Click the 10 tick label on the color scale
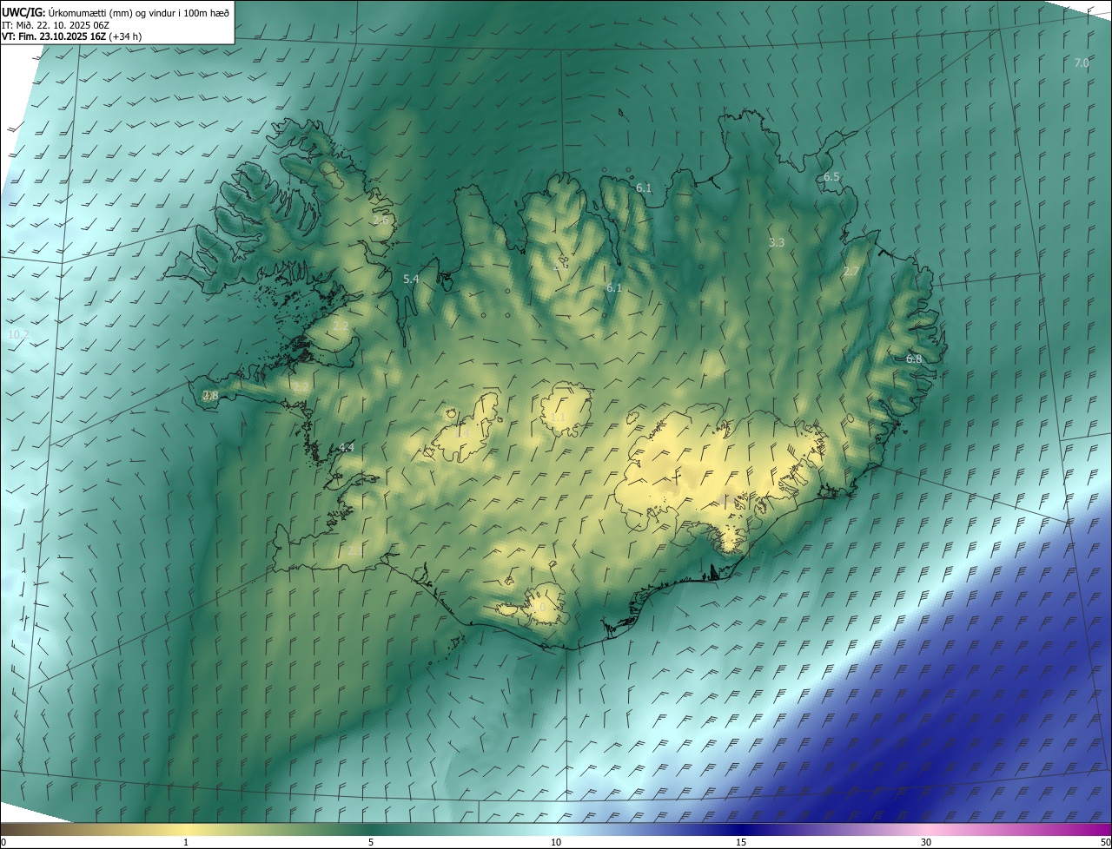Image resolution: width=1112 pixels, height=849 pixels. point(556,842)
